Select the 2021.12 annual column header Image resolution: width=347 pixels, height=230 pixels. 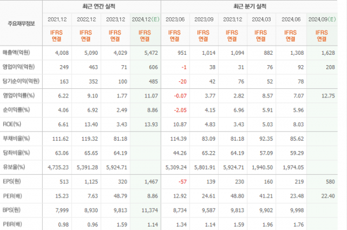[x=57, y=20]
